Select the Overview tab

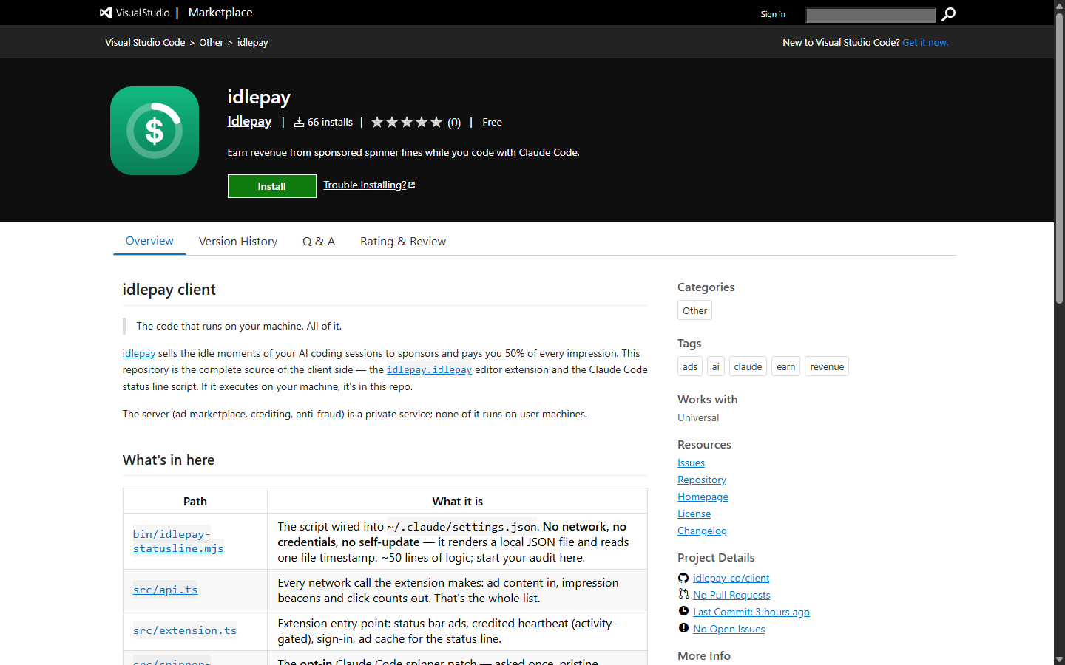pos(149,241)
